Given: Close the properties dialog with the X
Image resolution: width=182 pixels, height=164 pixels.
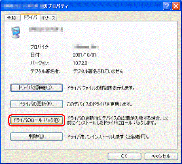Looking at the screenshot, I should [x=176, y=6].
